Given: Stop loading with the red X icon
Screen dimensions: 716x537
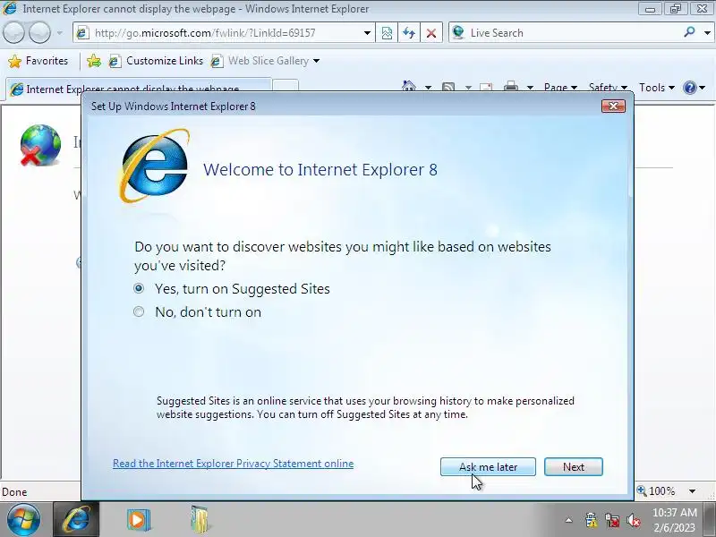Looking at the screenshot, I should click(x=430, y=33).
